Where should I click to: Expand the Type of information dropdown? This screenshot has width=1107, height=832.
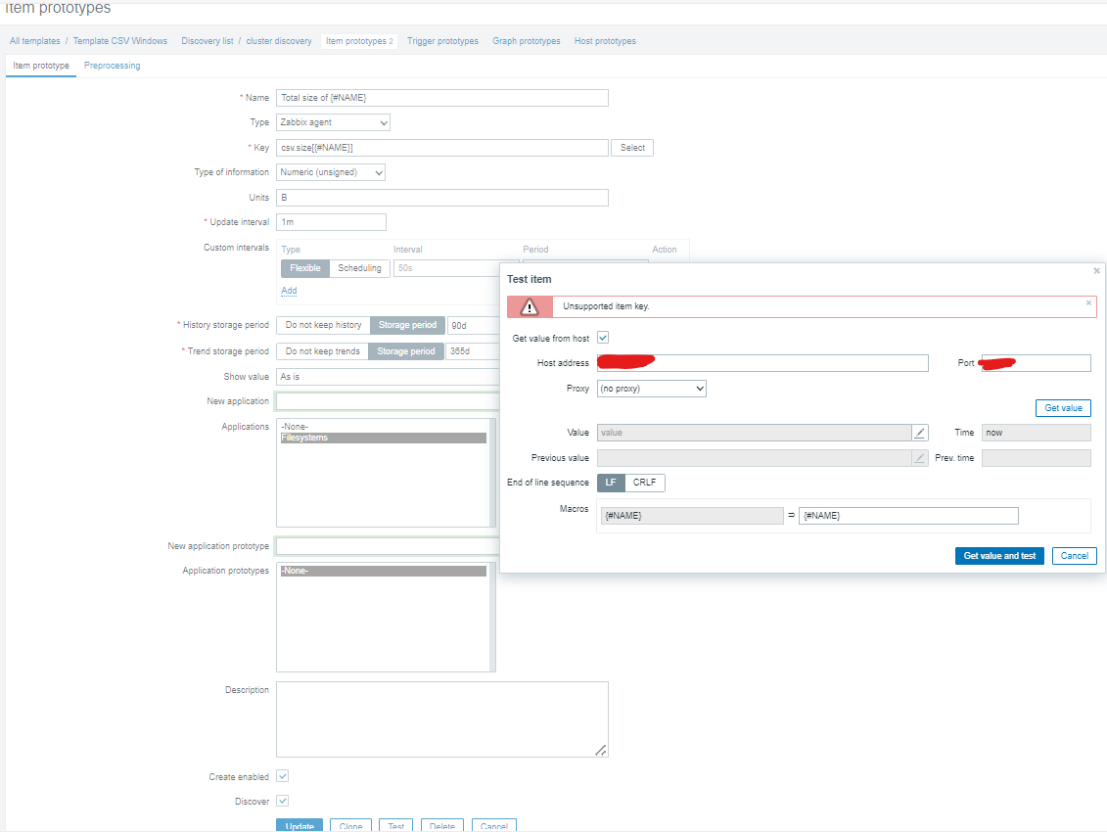pyautogui.click(x=331, y=172)
